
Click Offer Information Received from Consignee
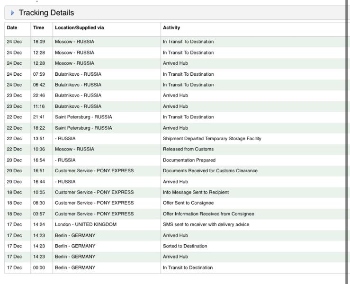206,213
